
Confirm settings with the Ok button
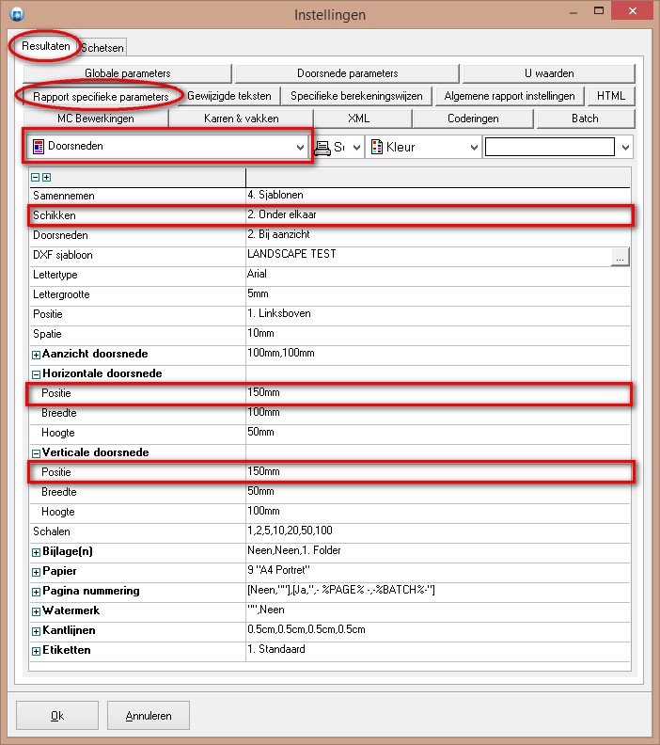pyautogui.click(x=57, y=716)
